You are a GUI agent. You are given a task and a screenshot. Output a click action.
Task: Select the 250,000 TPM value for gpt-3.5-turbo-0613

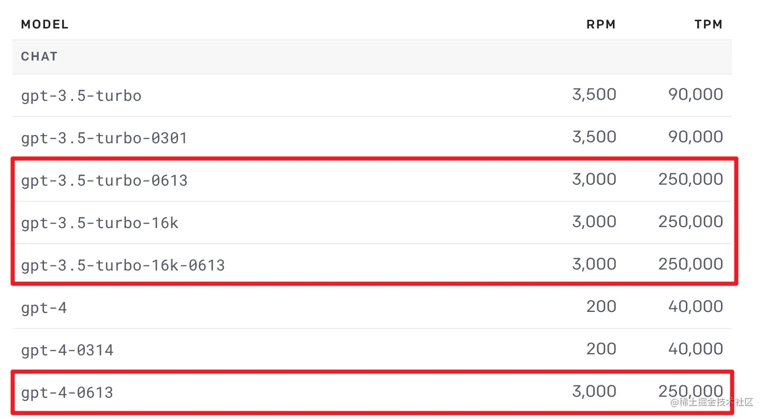[691, 179]
